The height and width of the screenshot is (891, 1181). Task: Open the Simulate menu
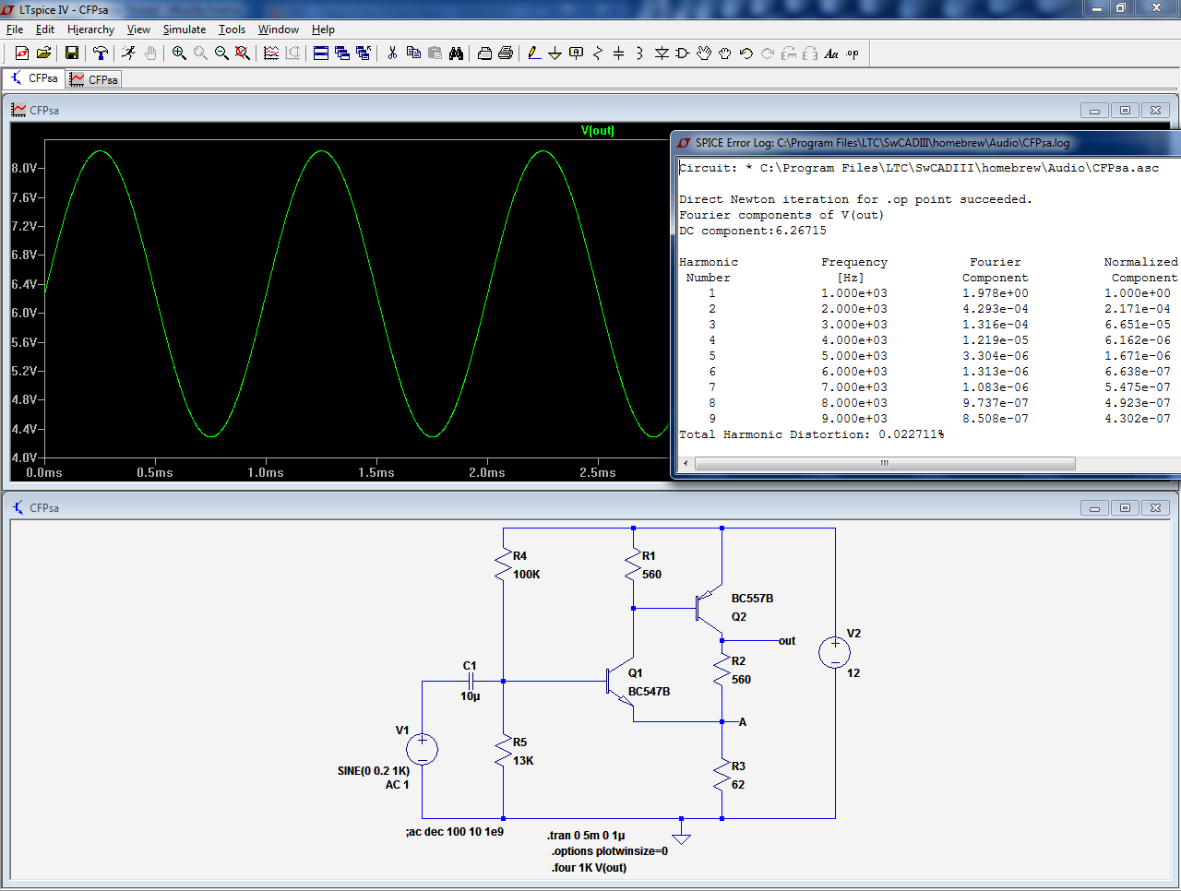[x=185, y=30]
